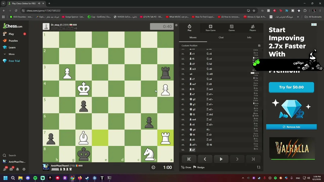
Task: Select the Info tab
Action: point(249,37)
